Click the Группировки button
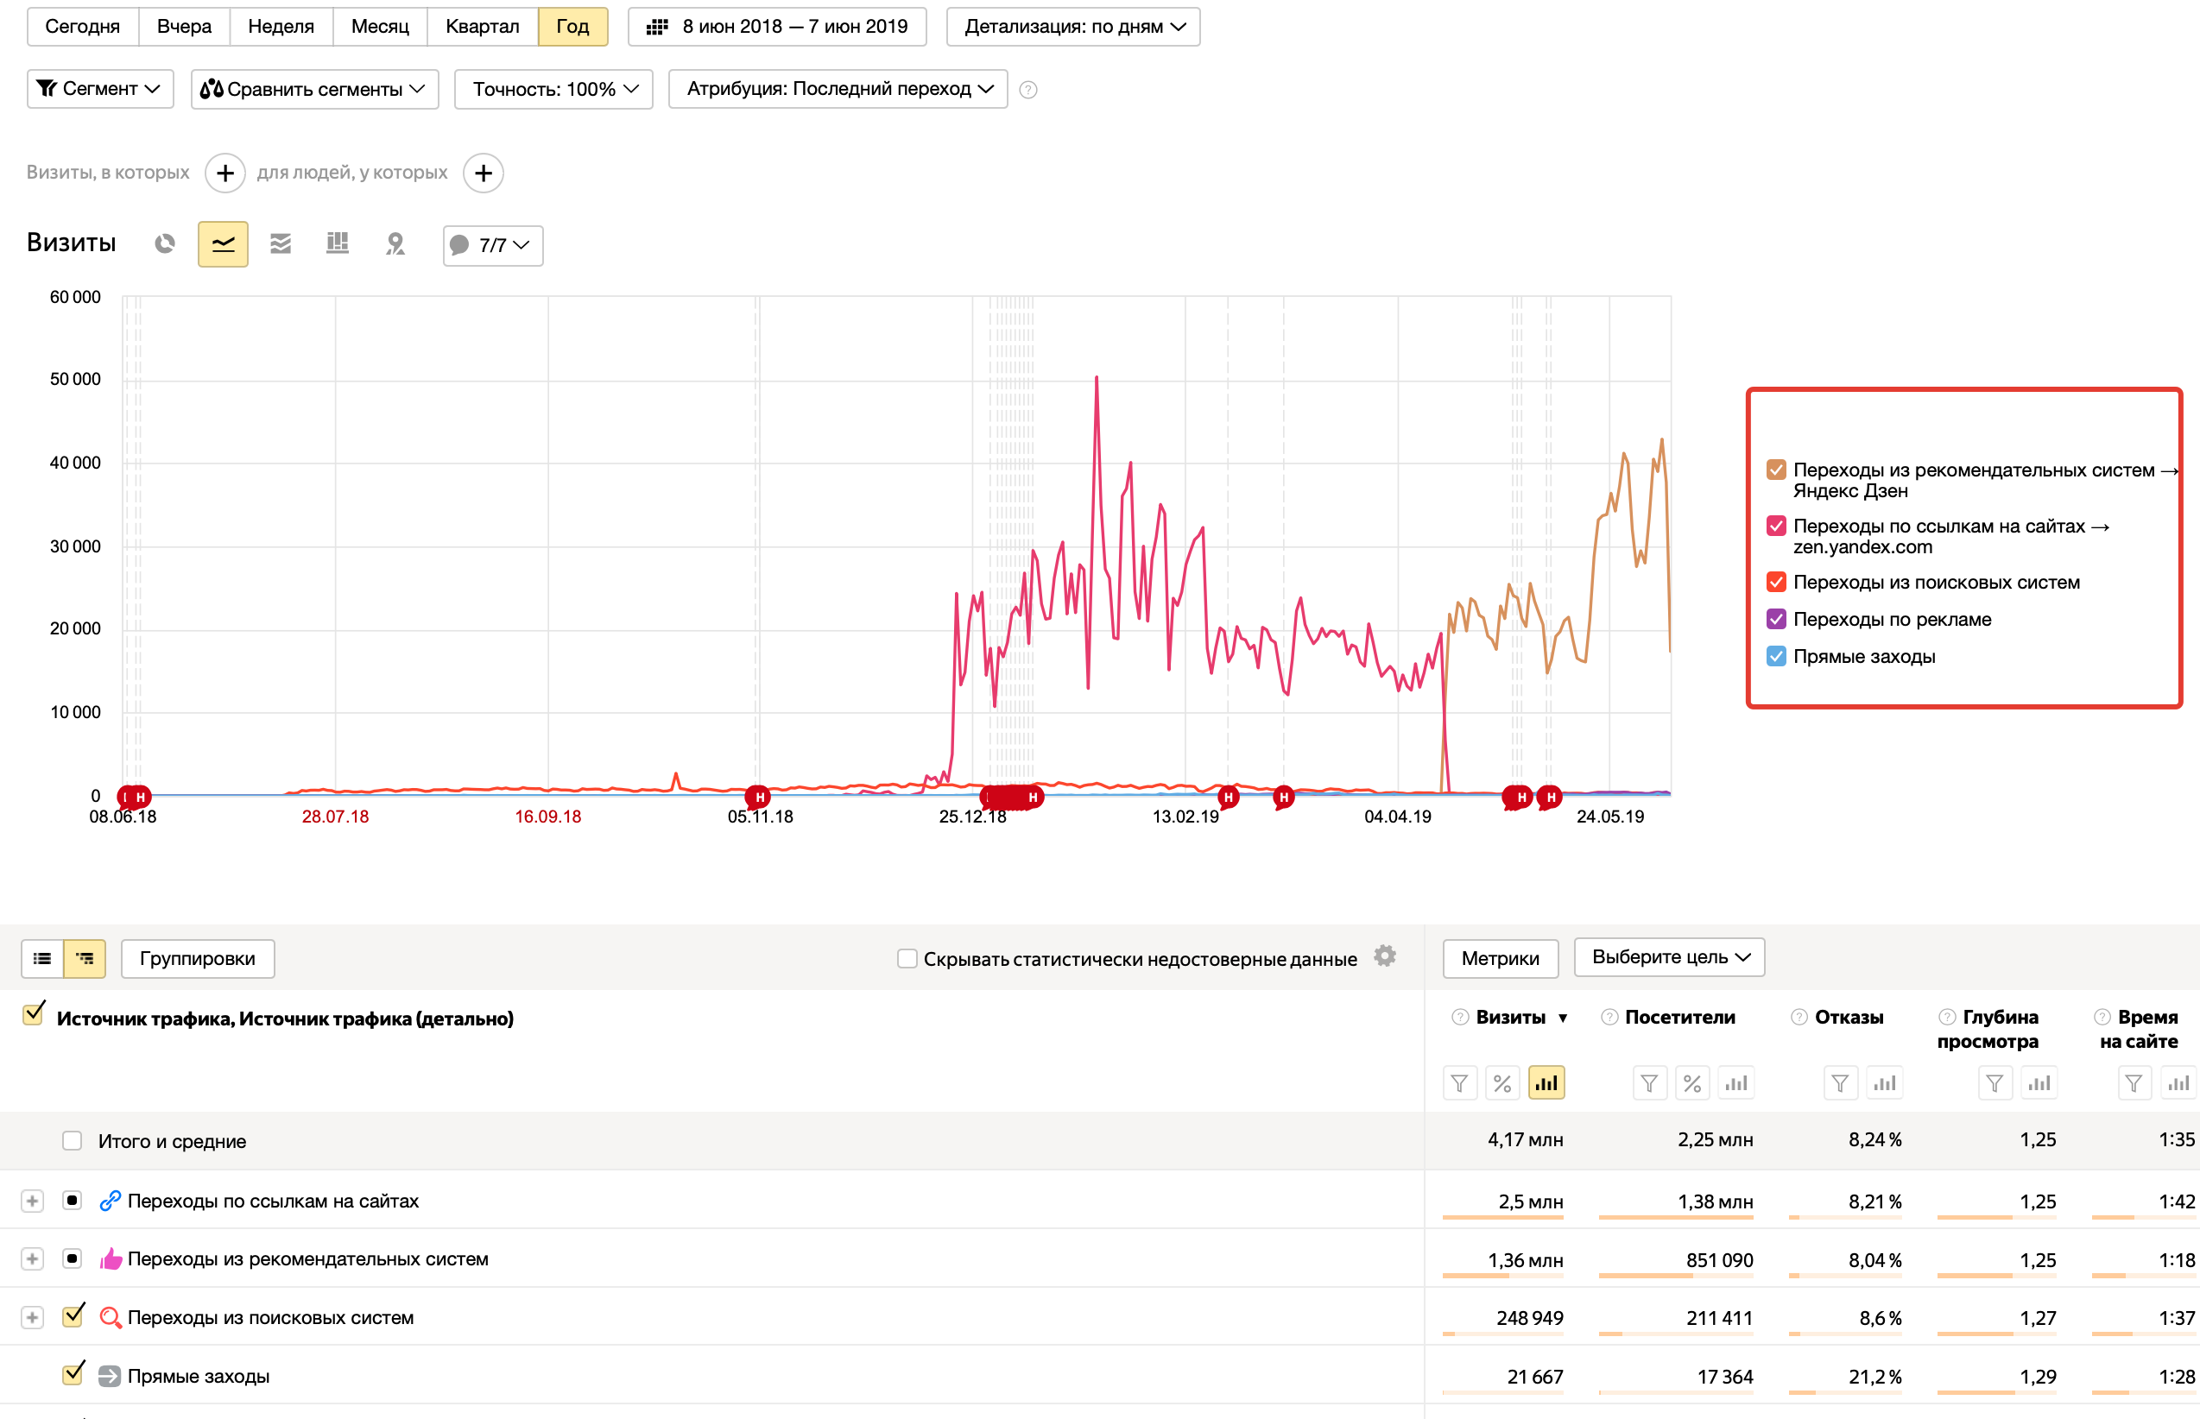2200x1419 pixels. click(x=197, y=958)
